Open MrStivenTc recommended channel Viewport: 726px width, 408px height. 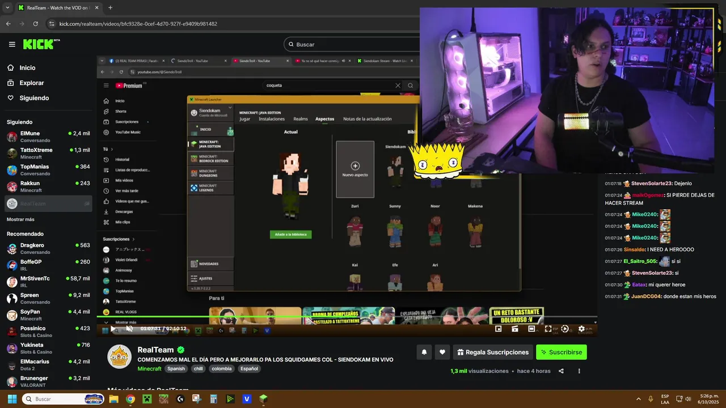pyautogui.click(x=48, y=282)
